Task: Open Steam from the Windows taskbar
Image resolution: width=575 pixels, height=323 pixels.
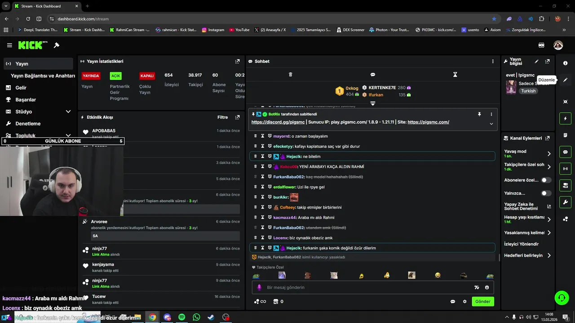Action: coord(211,317)
